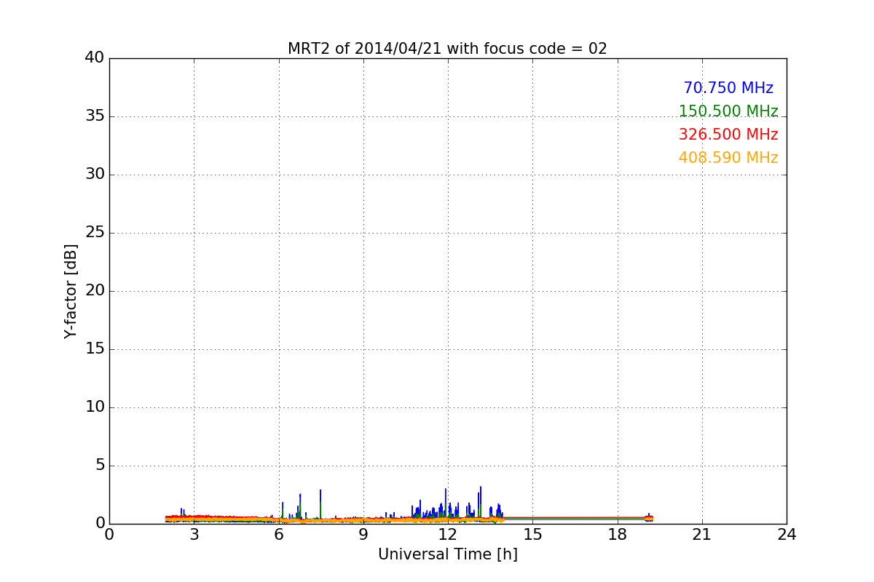874x582 pixels.
Task: Click x-axis tick label 9
Action: 363,535
